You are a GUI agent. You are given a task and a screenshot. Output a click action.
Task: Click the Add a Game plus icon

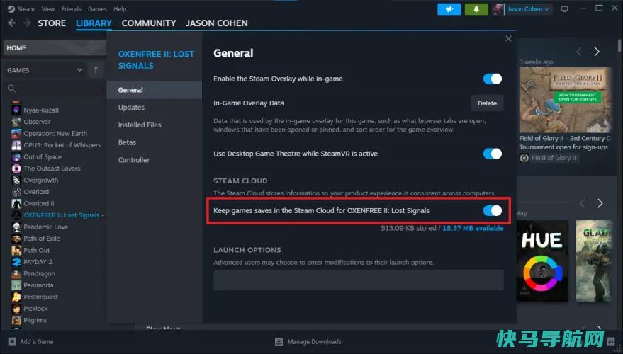coord(12,341)
